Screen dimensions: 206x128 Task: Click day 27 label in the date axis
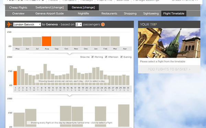click(113, 89)
